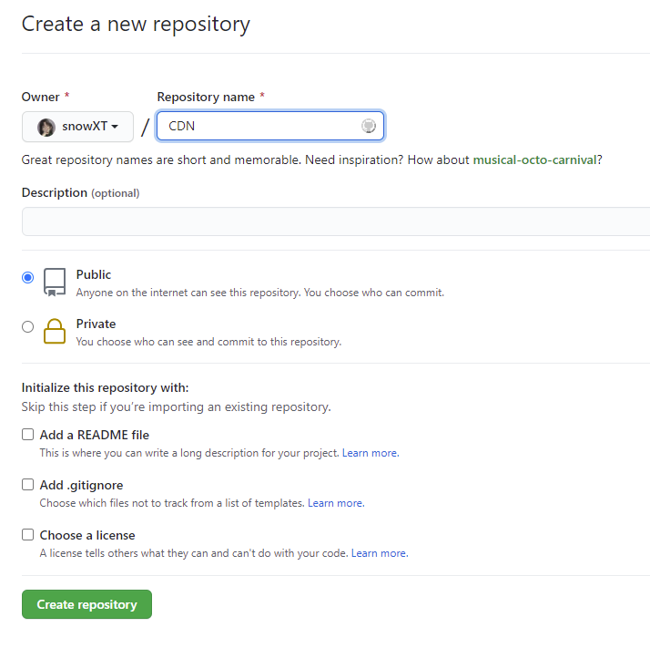Image resolution: width=650 pixels, height=648 pixels.
Task: Click into the Description text field
Action: [x=335, y=221]
